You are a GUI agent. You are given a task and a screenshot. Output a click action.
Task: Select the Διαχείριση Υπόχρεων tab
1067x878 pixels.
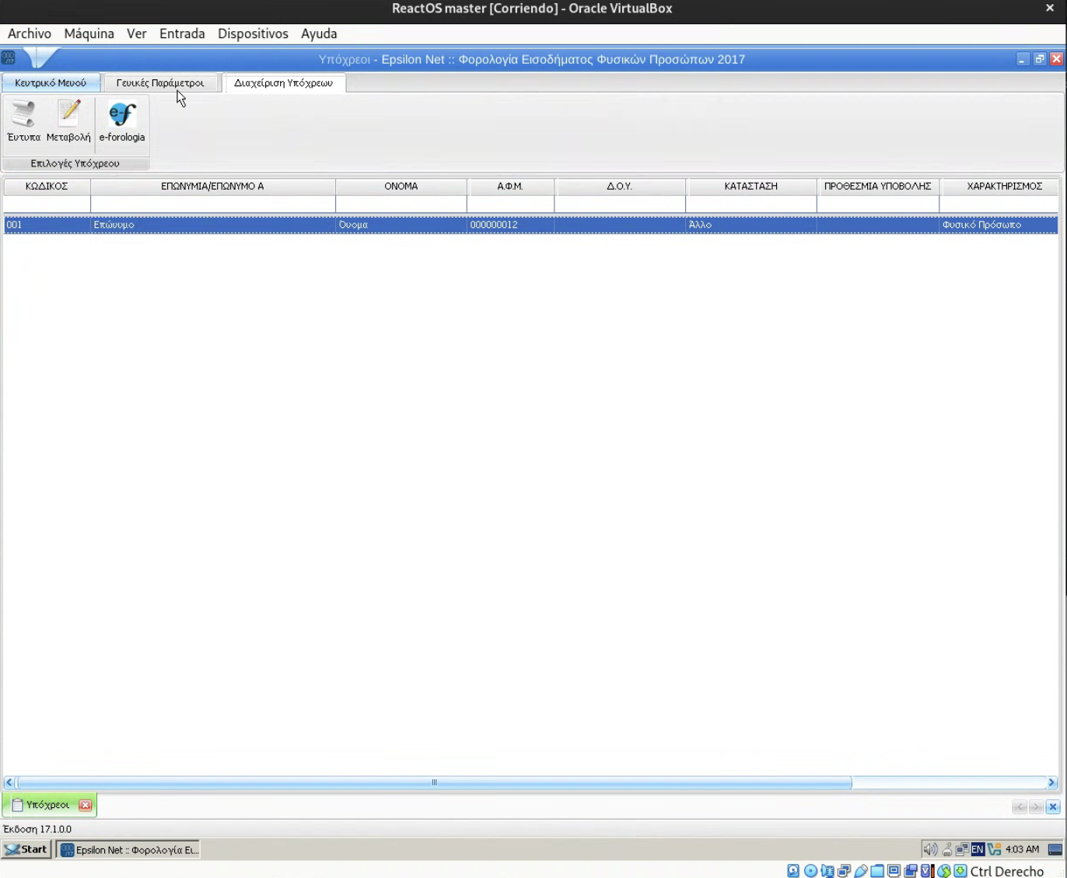click(283, 82)
